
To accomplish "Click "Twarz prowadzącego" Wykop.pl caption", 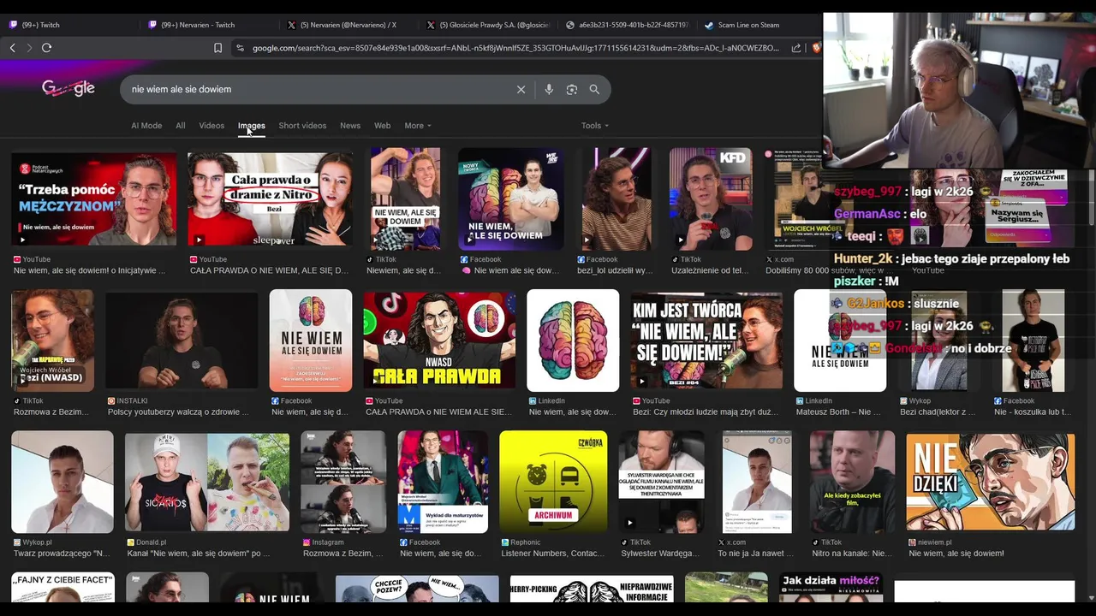I will tap(62, 554).
